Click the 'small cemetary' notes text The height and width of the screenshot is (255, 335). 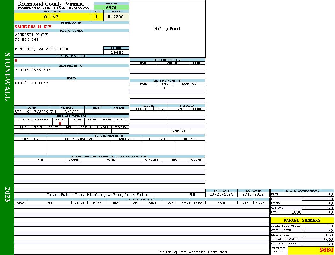pyautogui.click(x=32, y=83)
